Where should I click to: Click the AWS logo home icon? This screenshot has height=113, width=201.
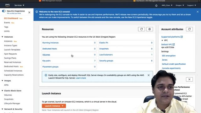coord(8,5)
